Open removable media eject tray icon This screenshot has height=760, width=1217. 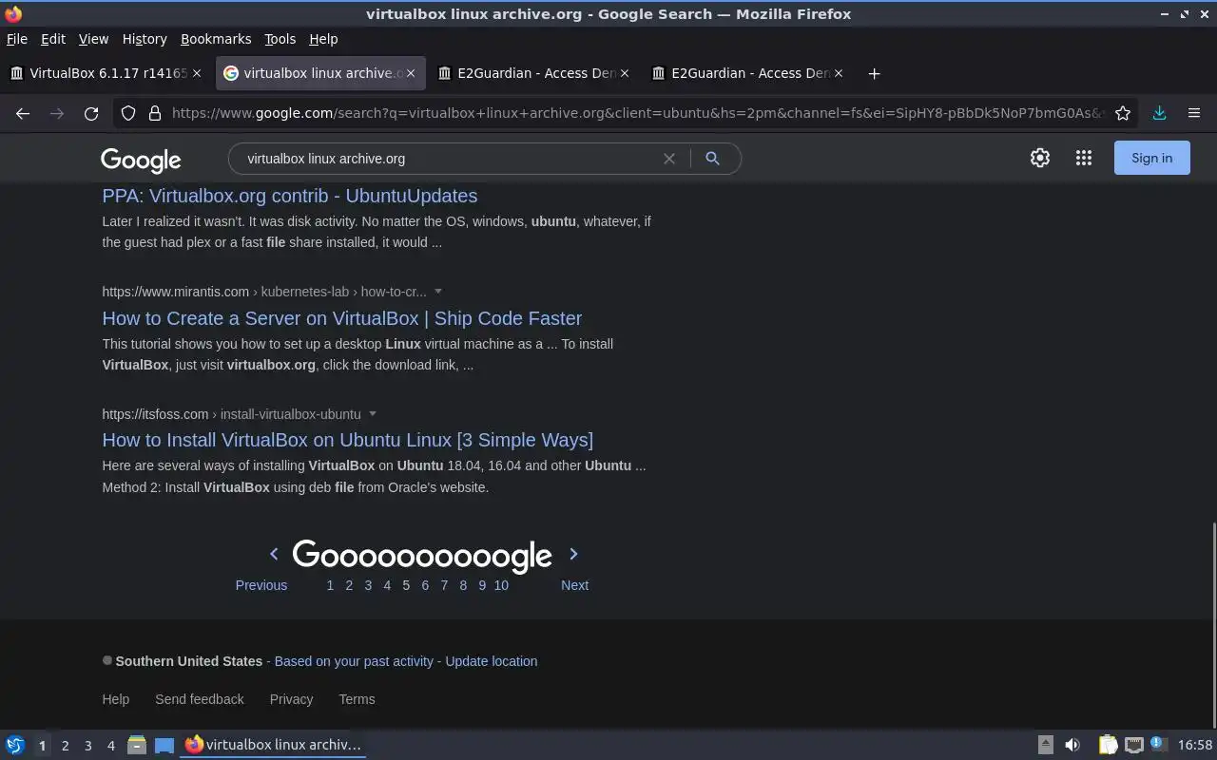[1045, 745]
